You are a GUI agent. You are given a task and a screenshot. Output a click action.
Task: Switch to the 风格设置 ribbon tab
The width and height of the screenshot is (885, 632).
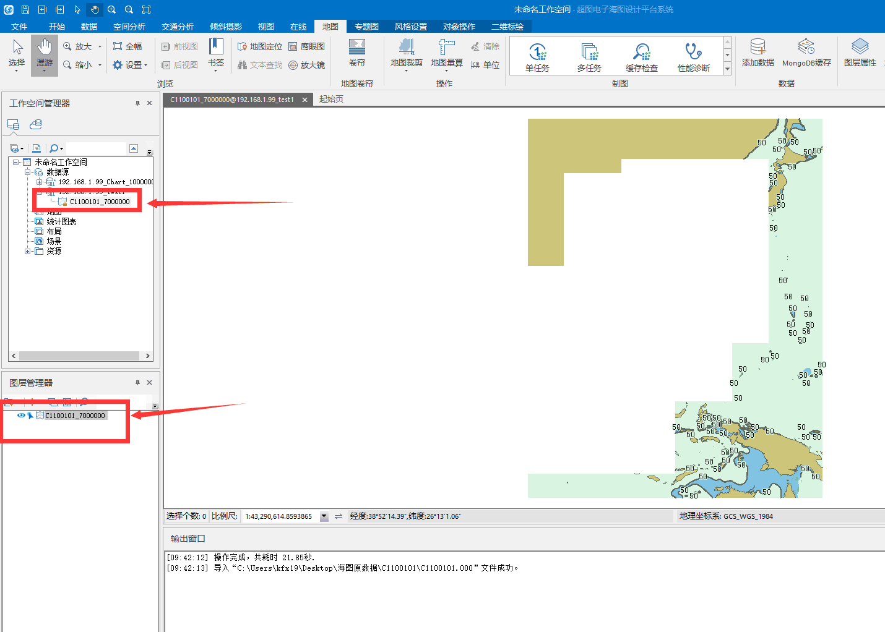coord(411,27)
